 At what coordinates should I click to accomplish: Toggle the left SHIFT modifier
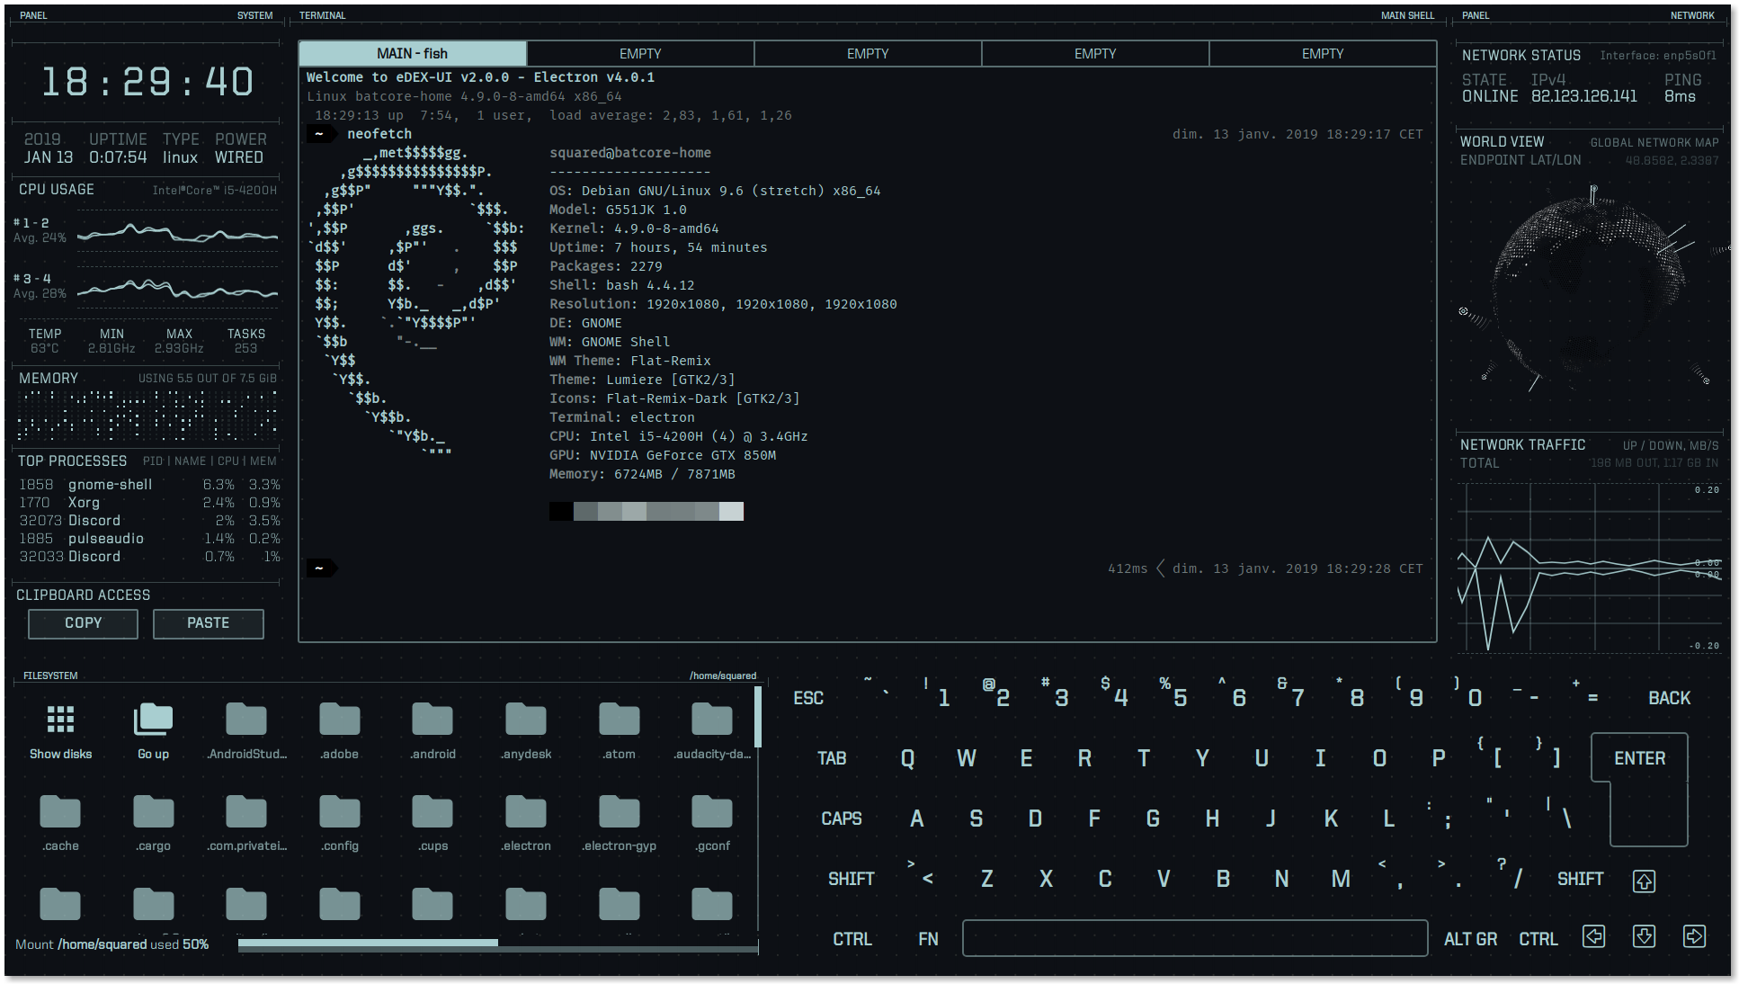pos(851,879)
